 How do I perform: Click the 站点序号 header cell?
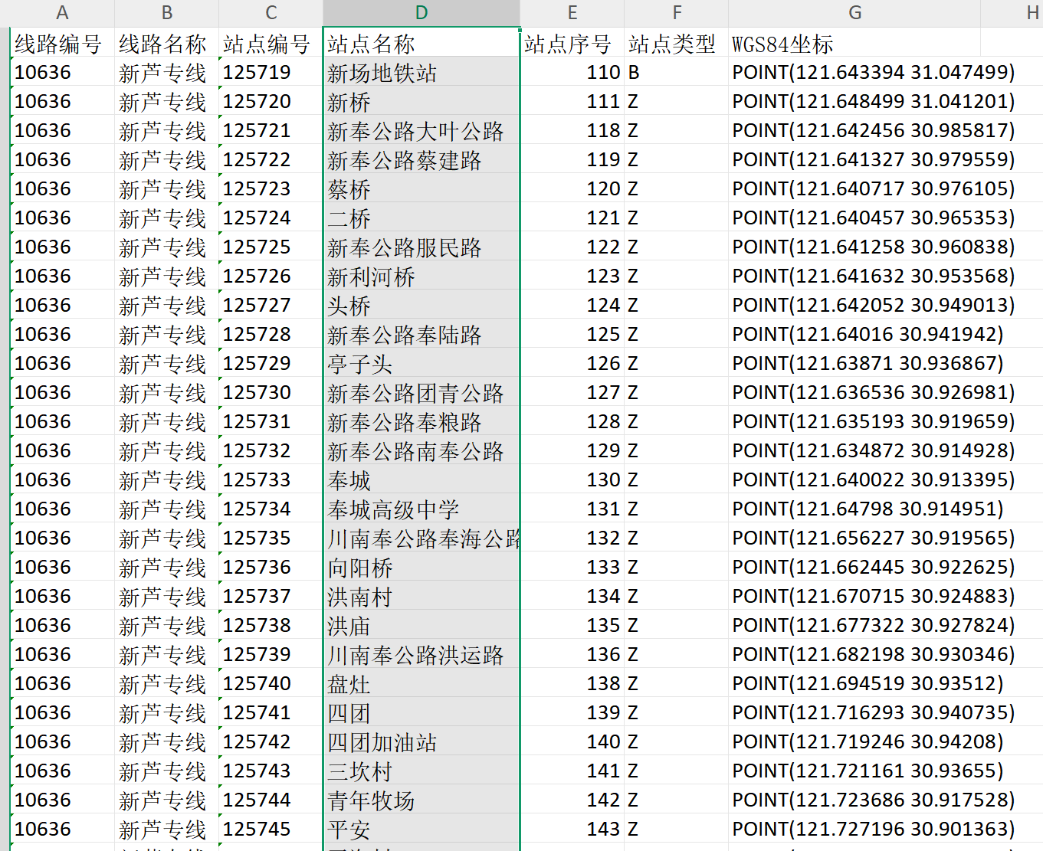click(x=572, y=43)
